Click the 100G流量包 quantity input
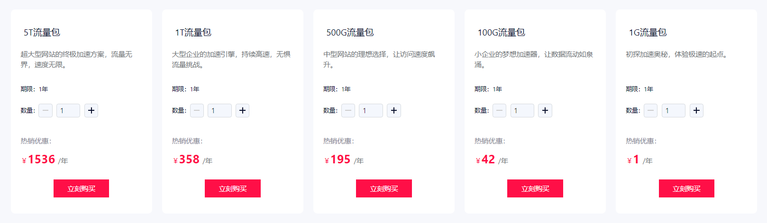The height and width of the screenshot is (223, 767). tap(522, 110)
